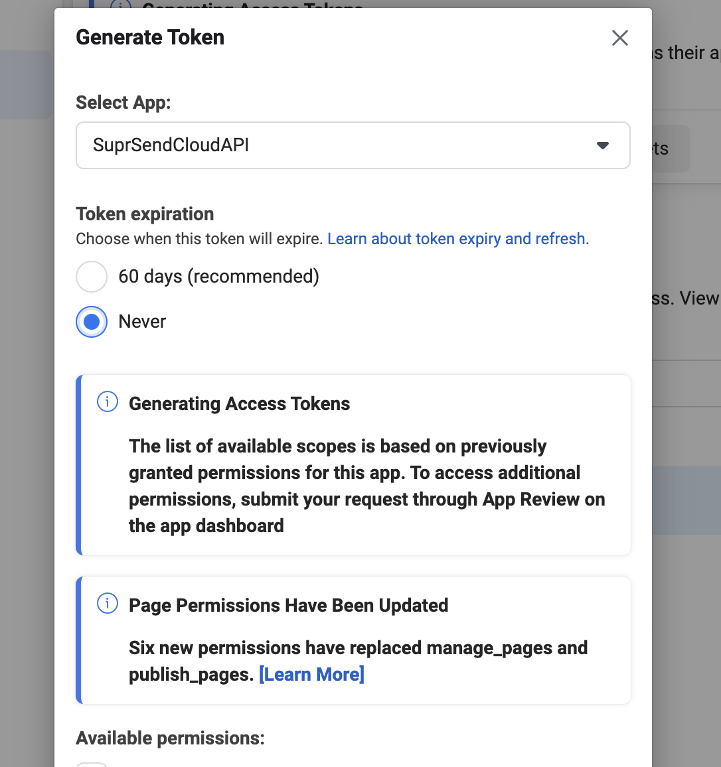Click the Select App dropdown caret arrow
Image resolution: width=721 pixels, height=767 pixels.
pos(603,145)
